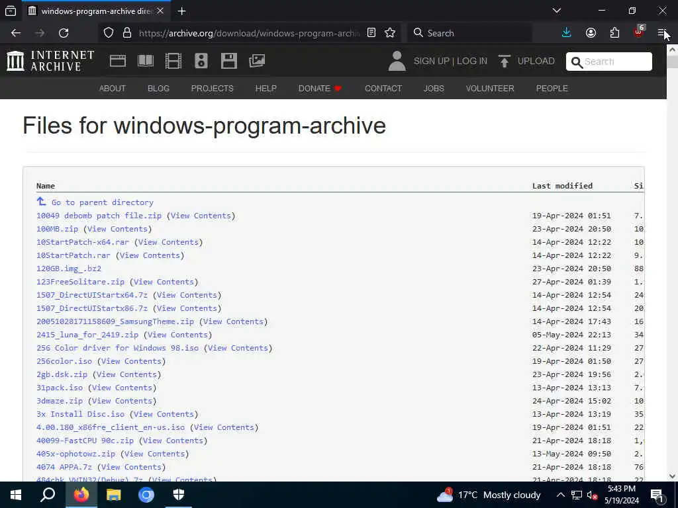Open the PROJECTS menu item
Image resolution: width=678 pixels, height=508 pixels.
[x=213, y=88]
